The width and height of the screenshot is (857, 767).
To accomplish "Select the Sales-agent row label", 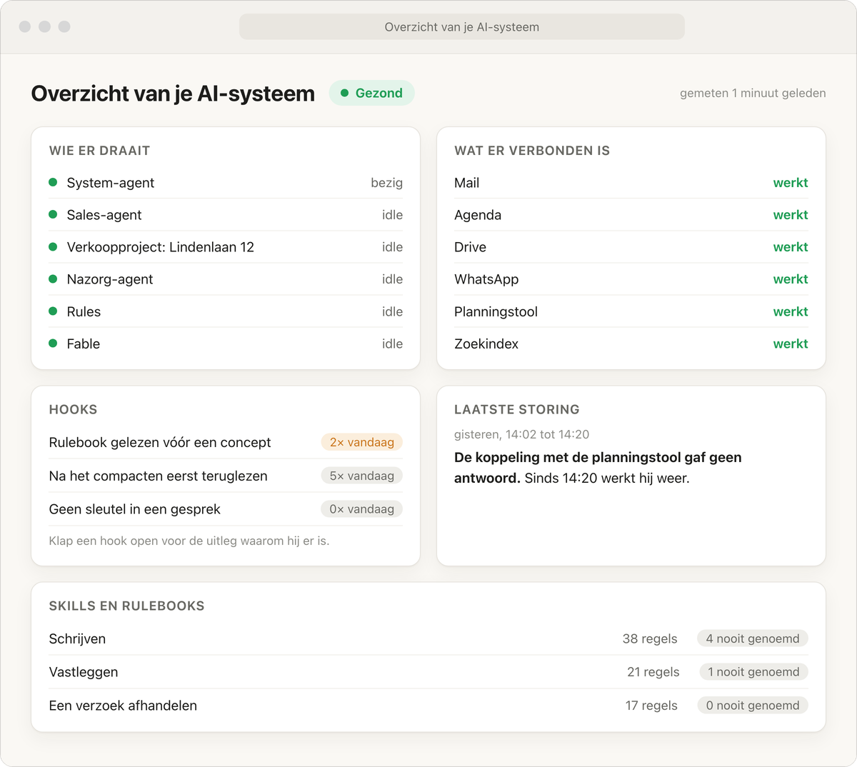I will pos(104,215).
